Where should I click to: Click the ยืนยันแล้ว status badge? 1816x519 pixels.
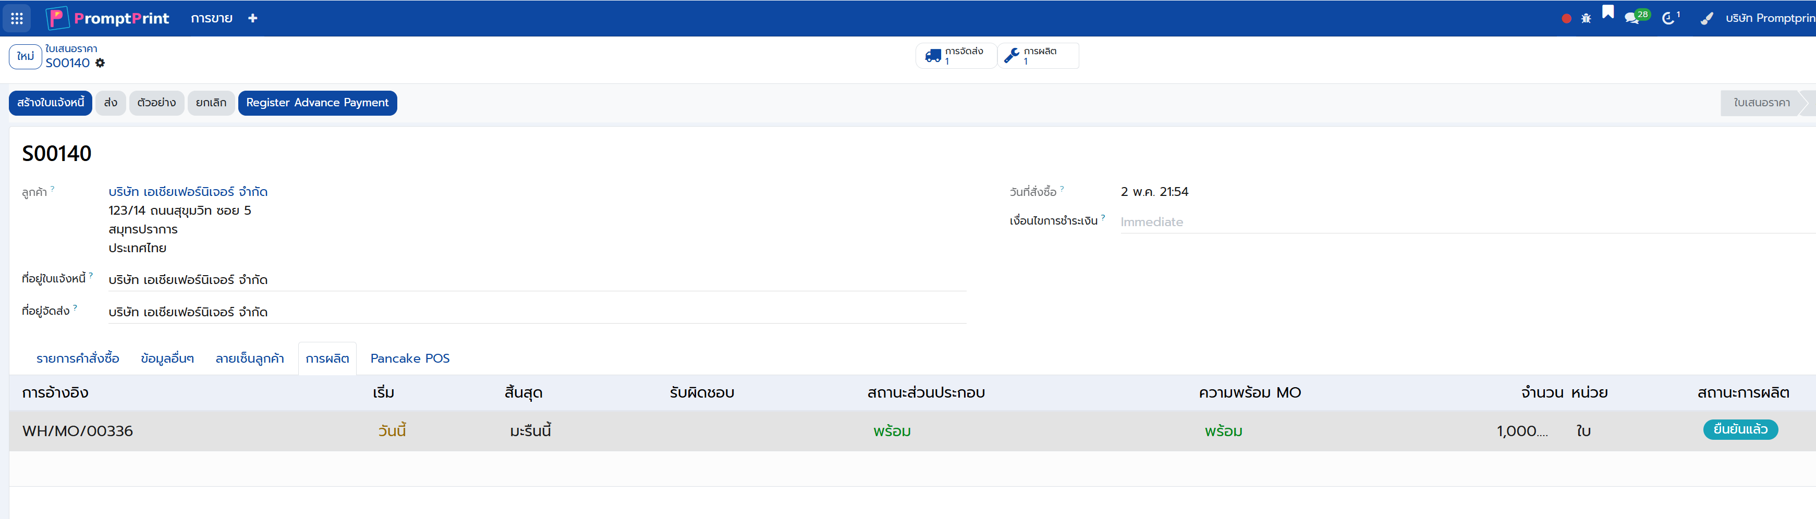(x=1740, y=429)
